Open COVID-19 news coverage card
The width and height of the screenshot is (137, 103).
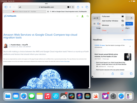113,46
